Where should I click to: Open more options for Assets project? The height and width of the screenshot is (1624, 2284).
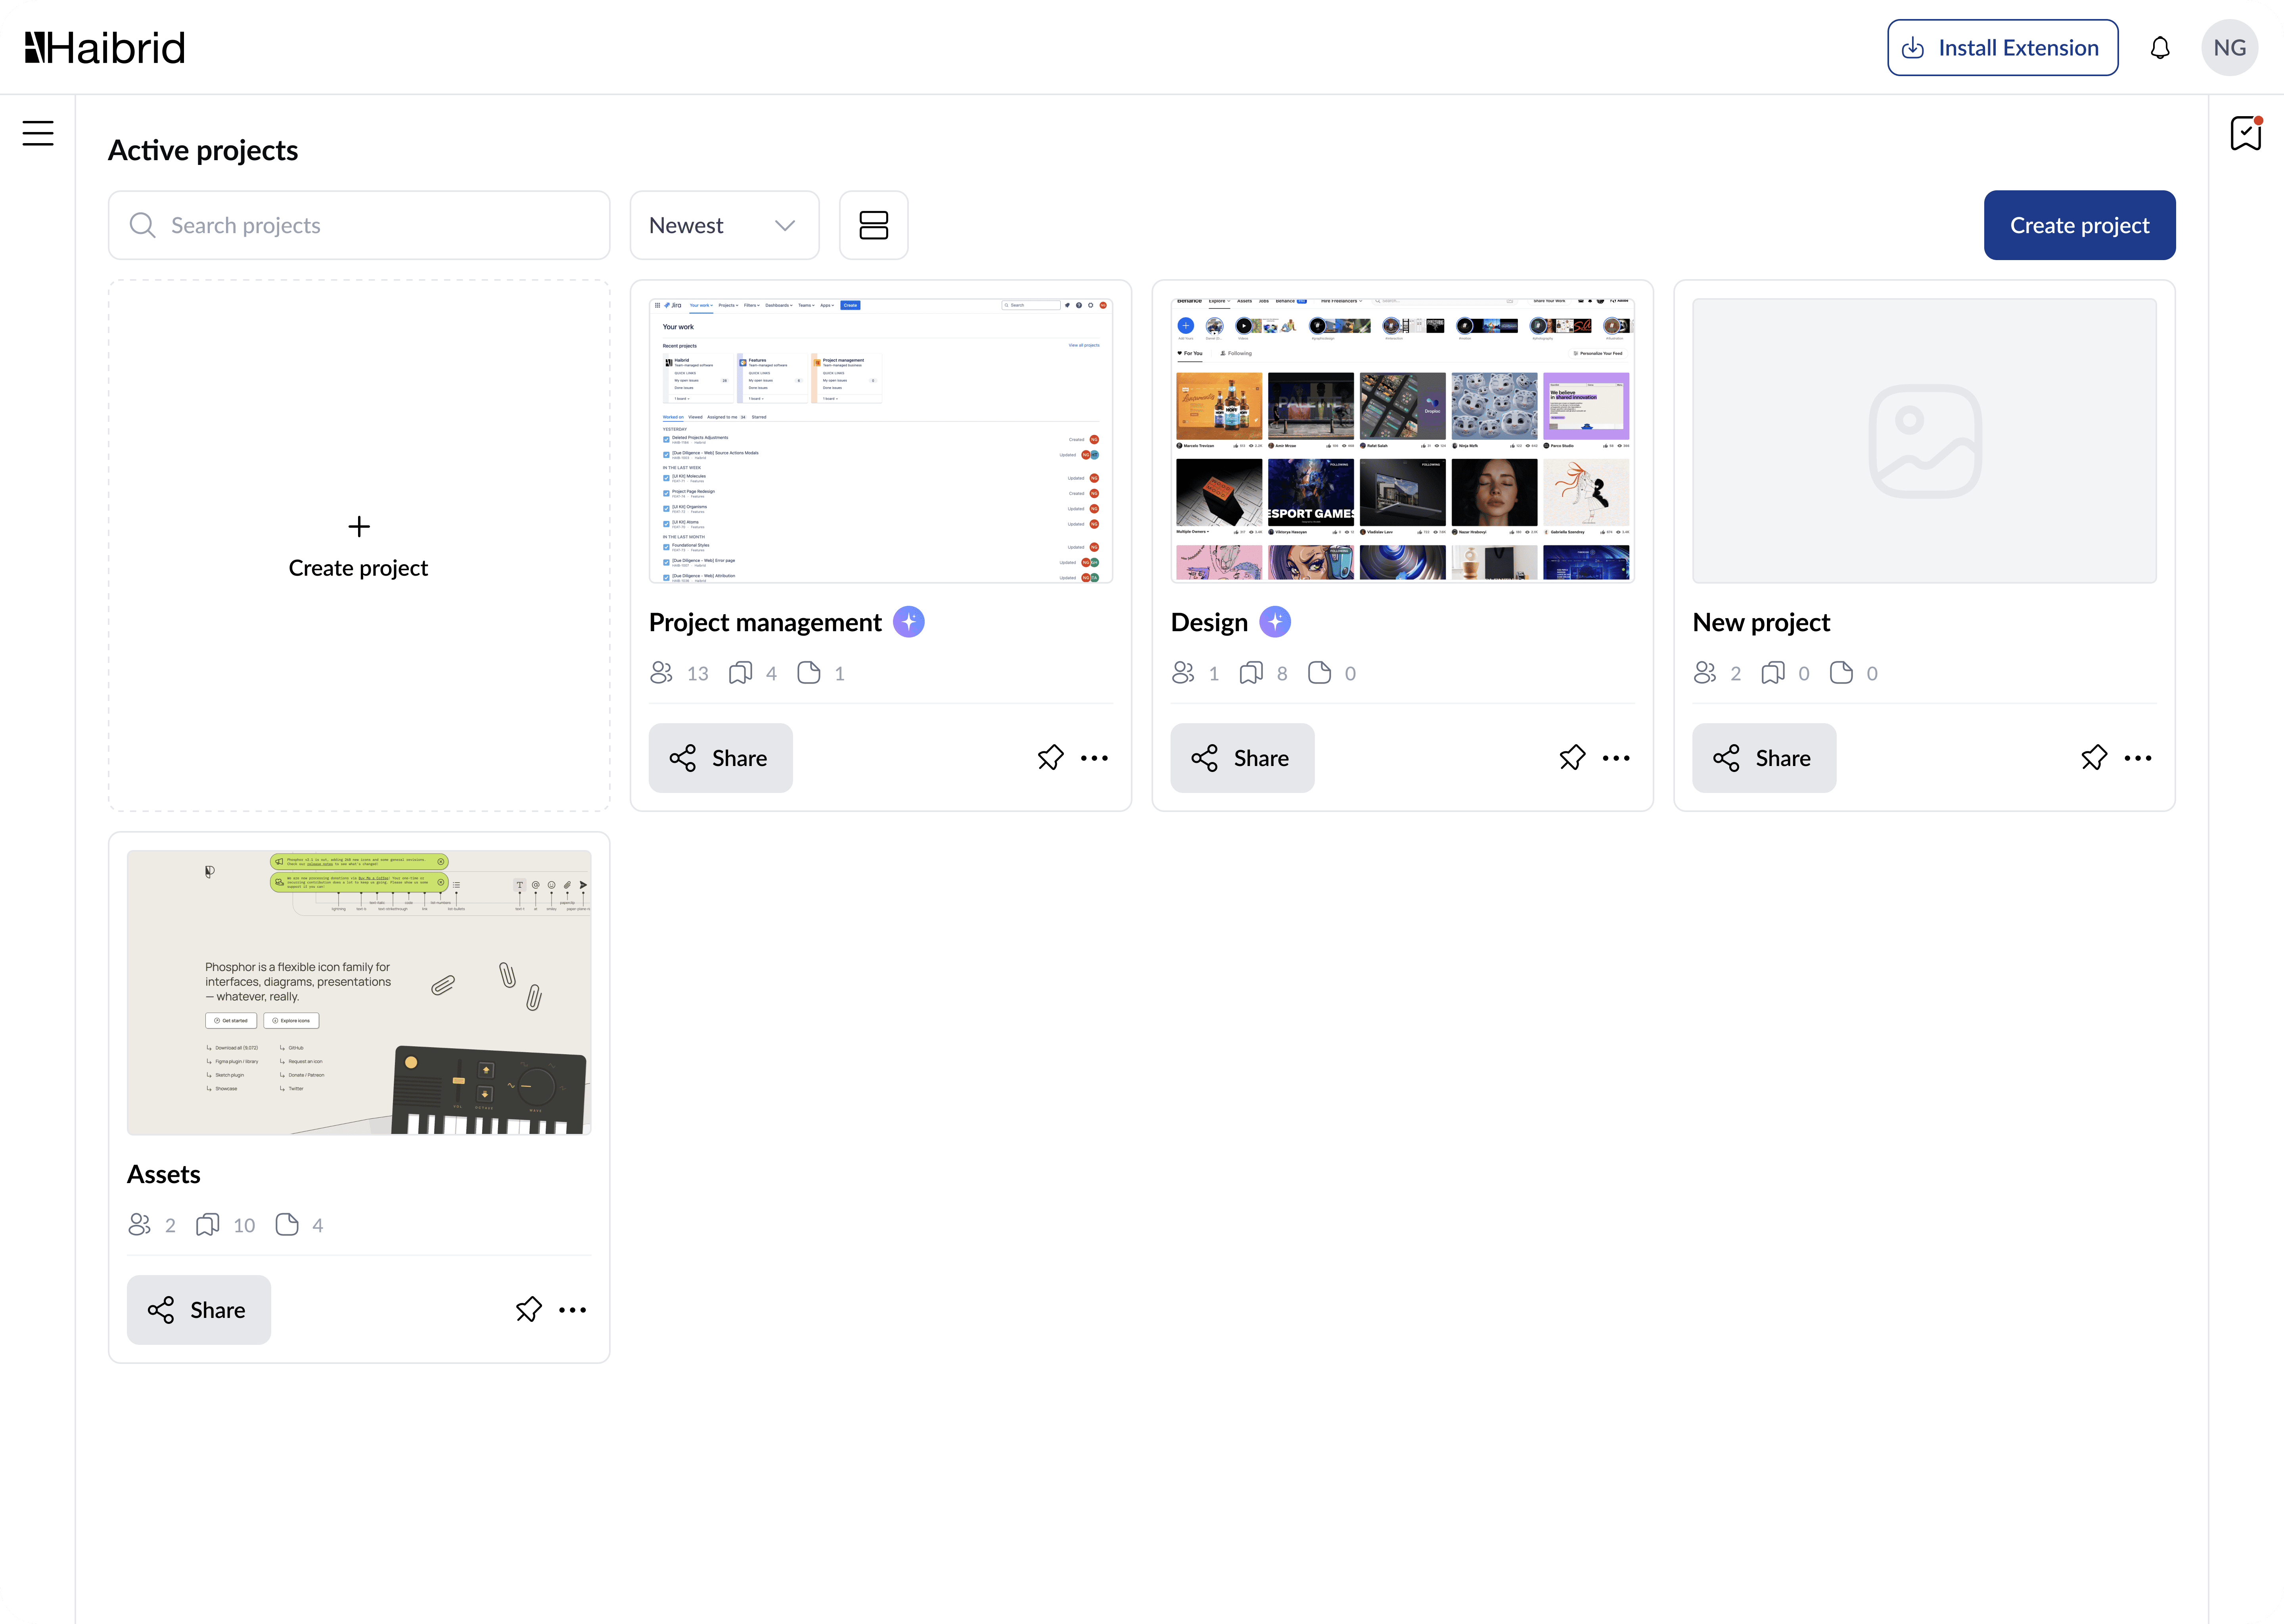(572, 1310)
